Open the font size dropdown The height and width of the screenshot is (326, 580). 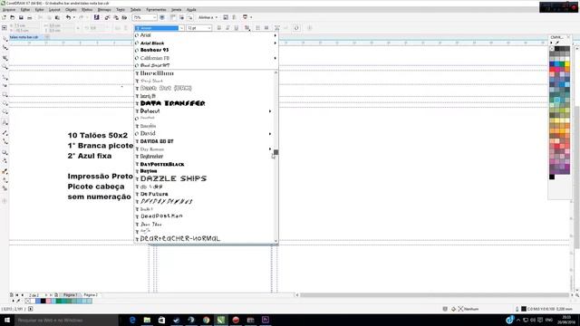[x=209, y=28]
